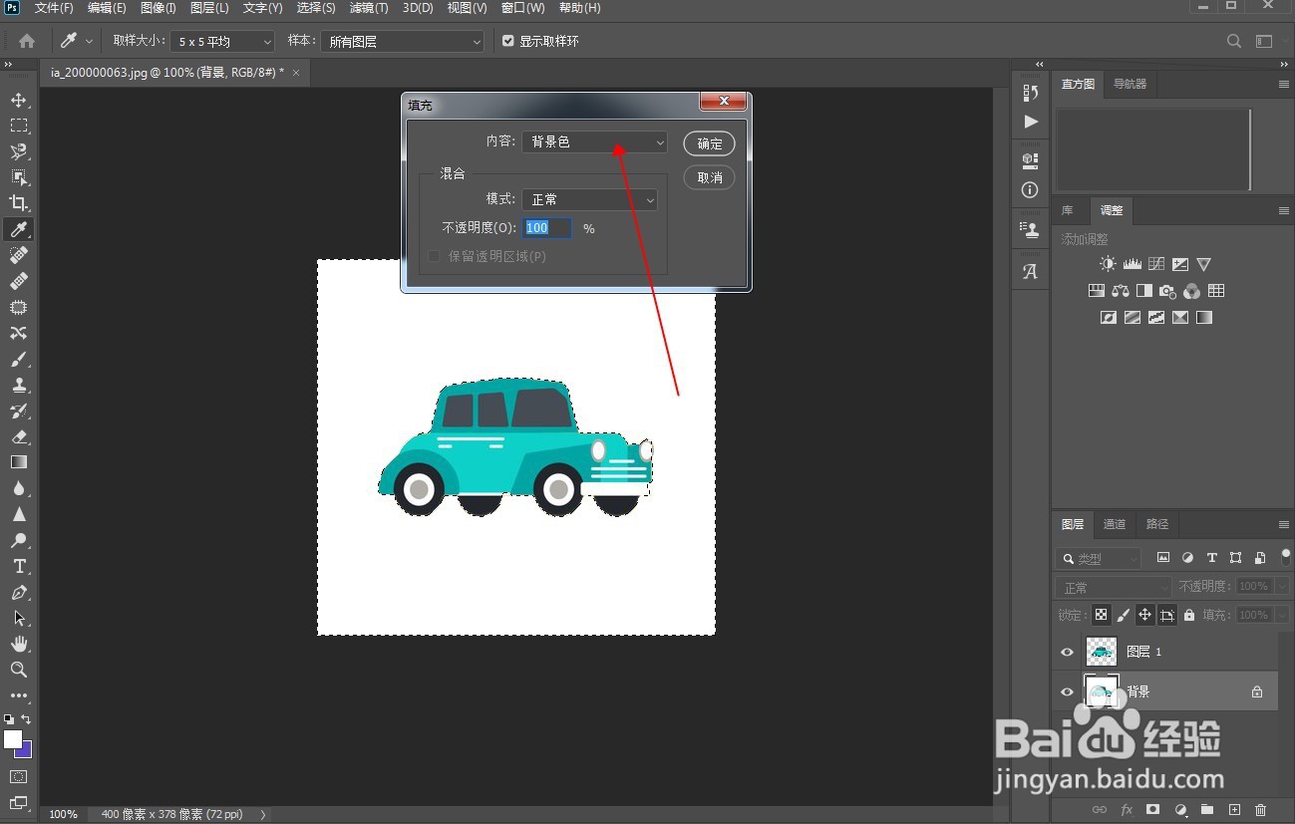Open layer filter 类型 dropdown

1099,559
